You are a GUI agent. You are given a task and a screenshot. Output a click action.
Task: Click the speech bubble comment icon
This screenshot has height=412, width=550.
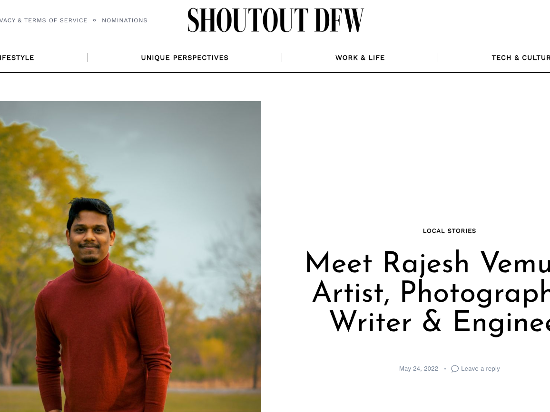pyautogui.click(x=454, y=369)
